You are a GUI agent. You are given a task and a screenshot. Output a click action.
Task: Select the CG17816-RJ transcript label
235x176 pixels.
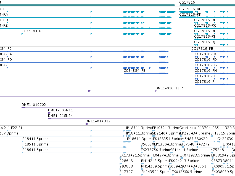click(x=205, y=42)
